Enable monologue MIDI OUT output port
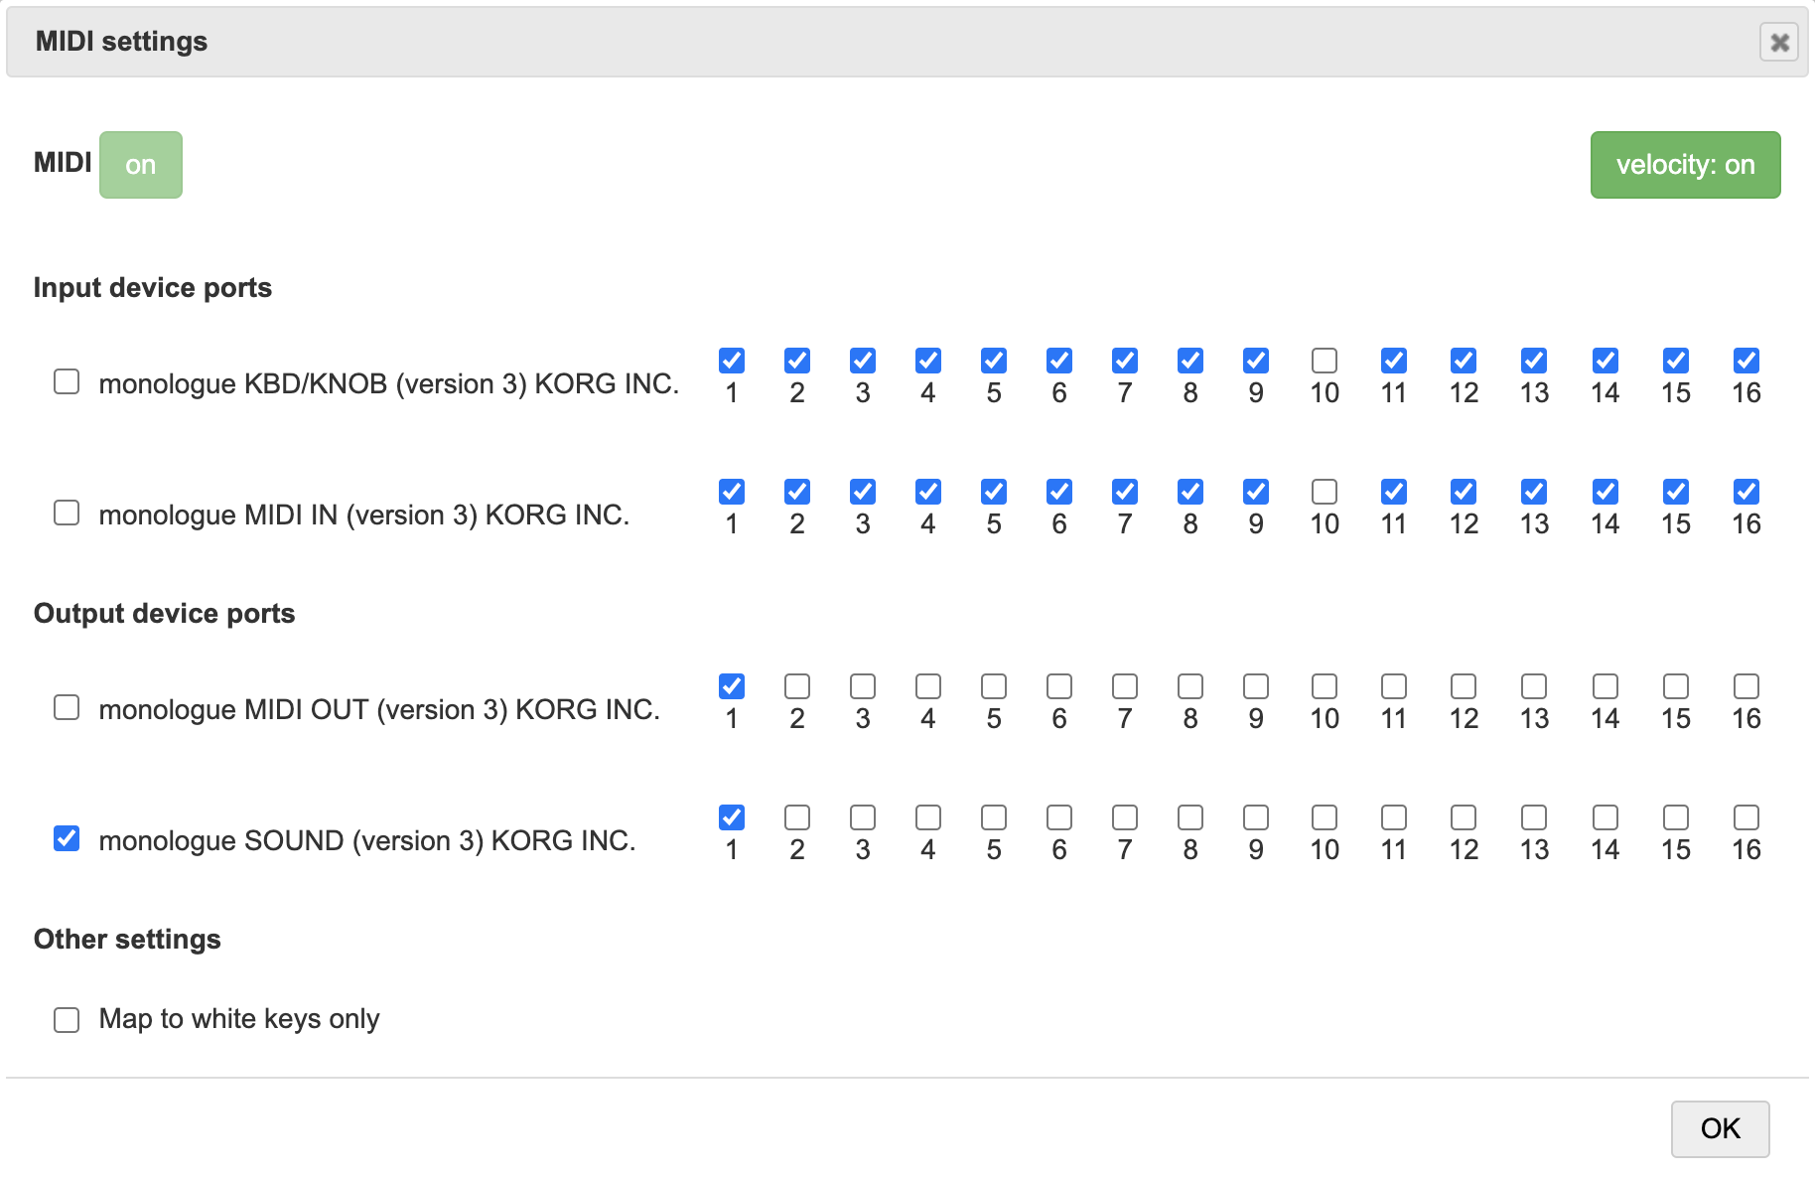 (67, 707)
